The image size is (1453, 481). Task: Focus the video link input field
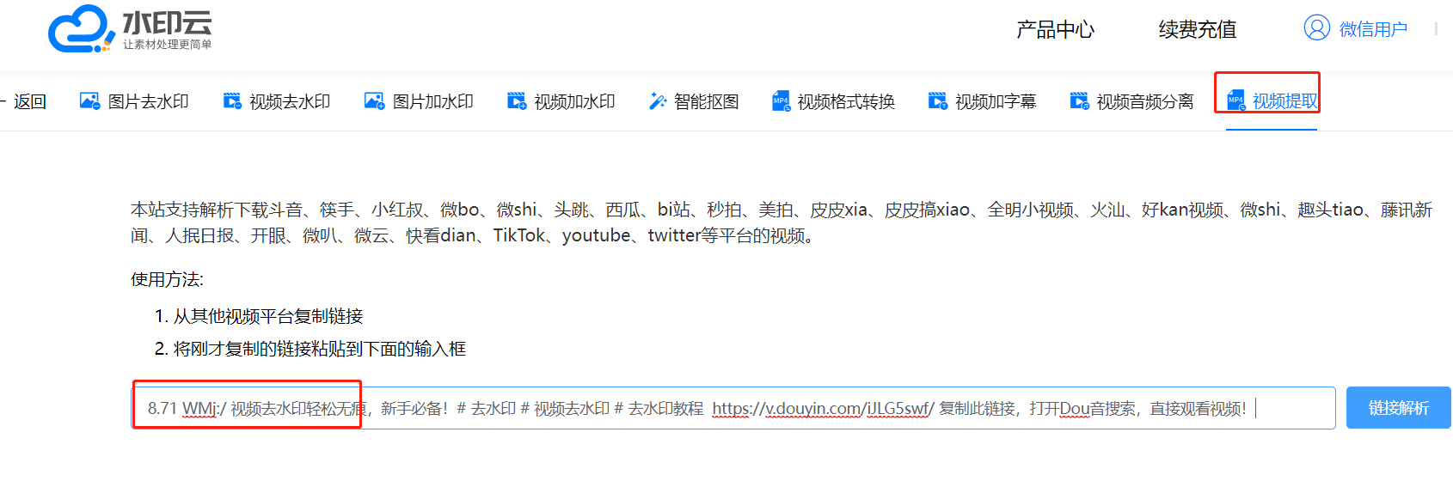coord(733,408)
